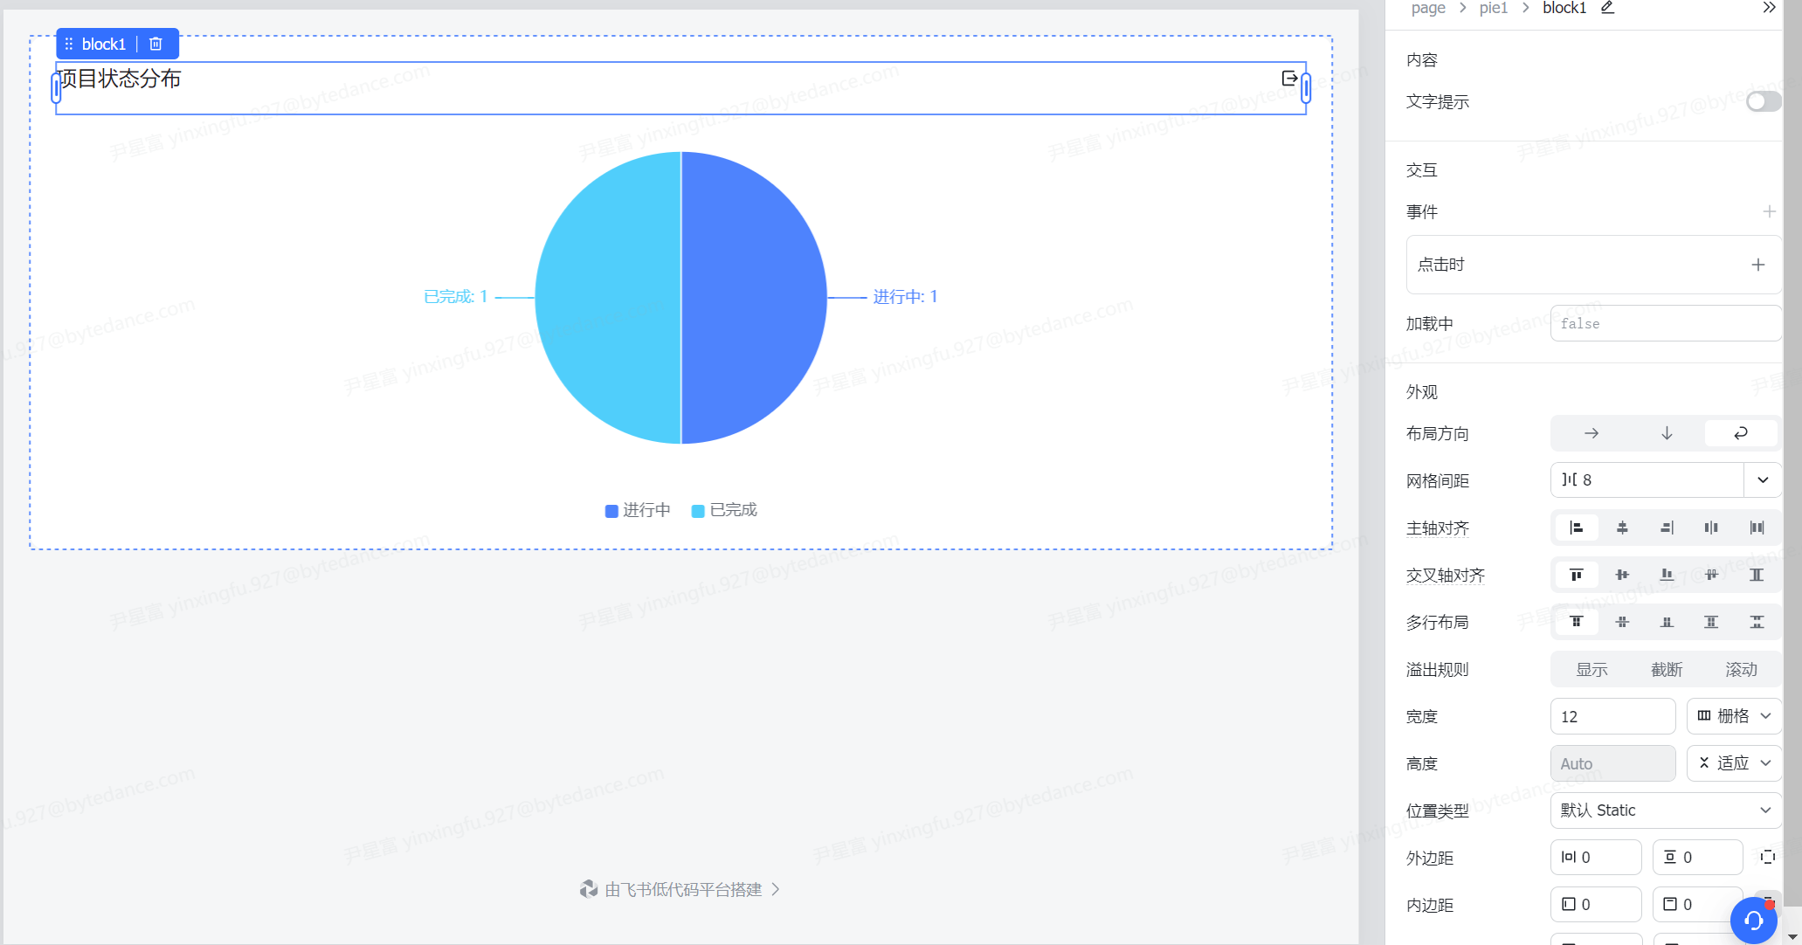
Task: Set 多行布局 to top alignment
Action: (x=1576, y=622)
